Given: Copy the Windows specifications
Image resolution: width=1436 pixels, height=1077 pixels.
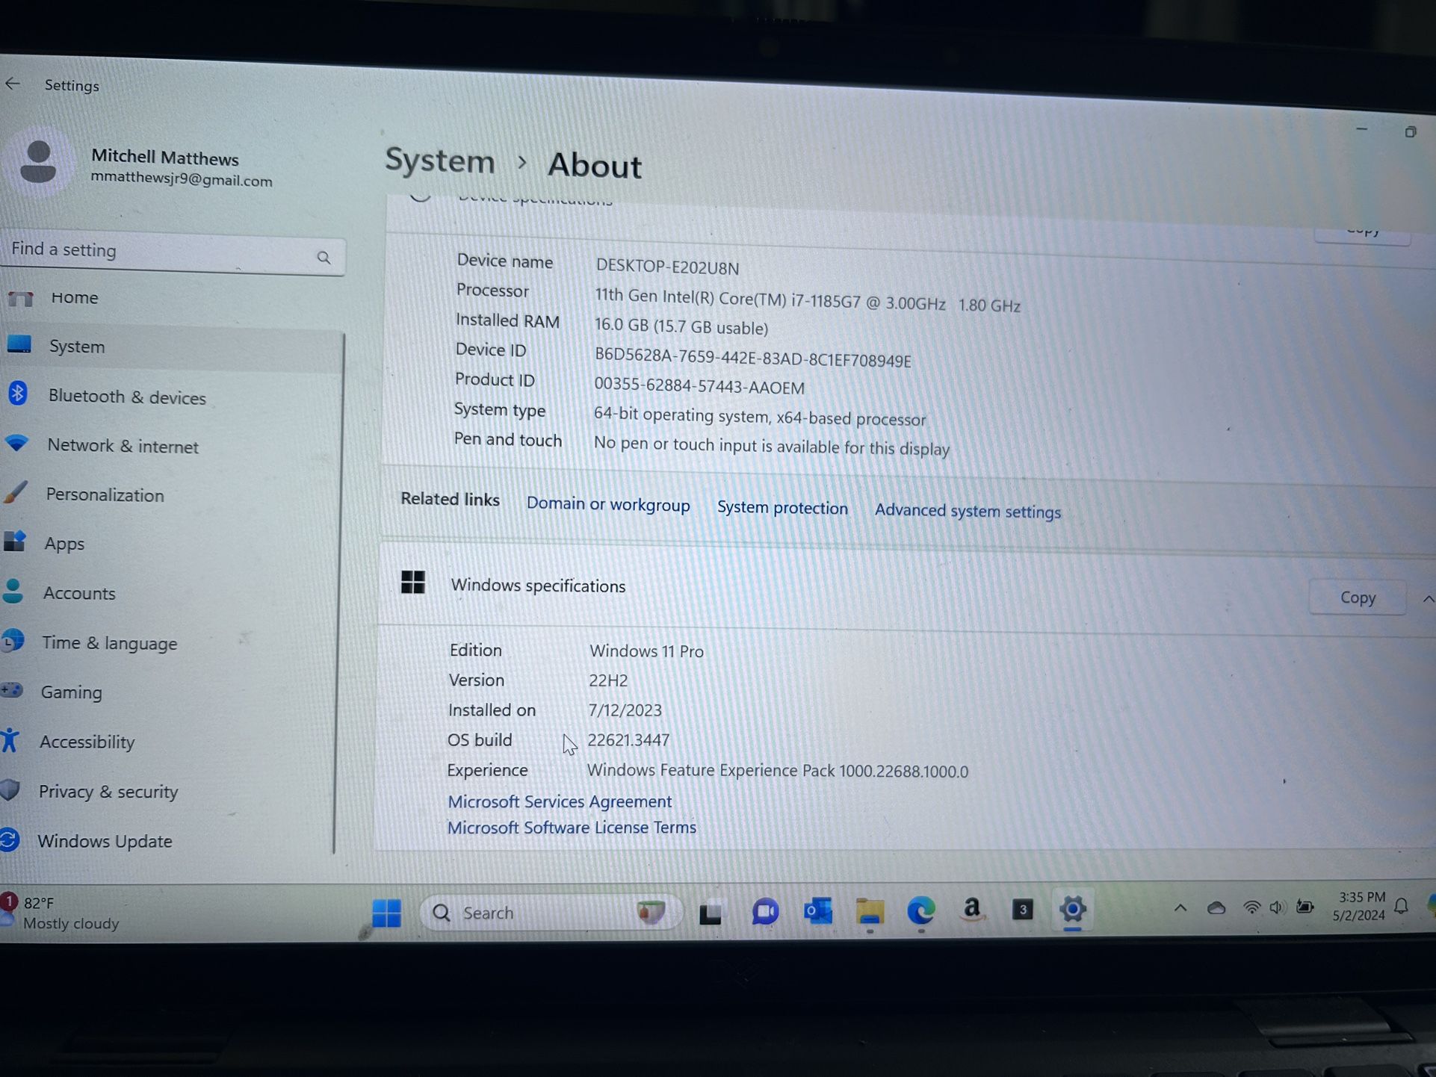Looking at the screenshot, I should [x=1358, y=598].
